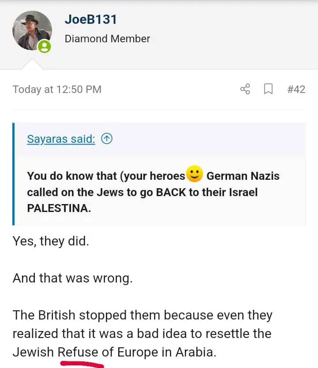Open the #42 post number link
The height and width of the screenshot is (368, 318).
coord(296,89)
